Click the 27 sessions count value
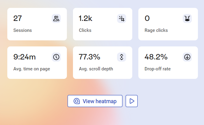The image size is (204, 125). [18, 18]
